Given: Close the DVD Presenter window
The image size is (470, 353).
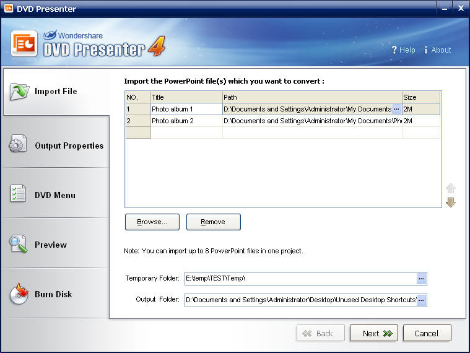Looking at the screenshot, I should point(461,9).
